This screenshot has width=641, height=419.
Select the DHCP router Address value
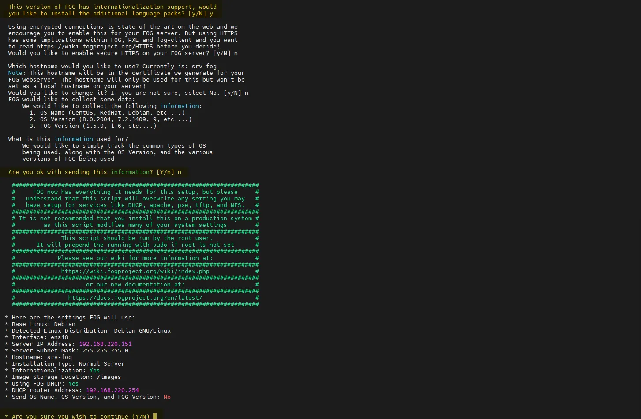pyautogui.click(x=112, y=390)
